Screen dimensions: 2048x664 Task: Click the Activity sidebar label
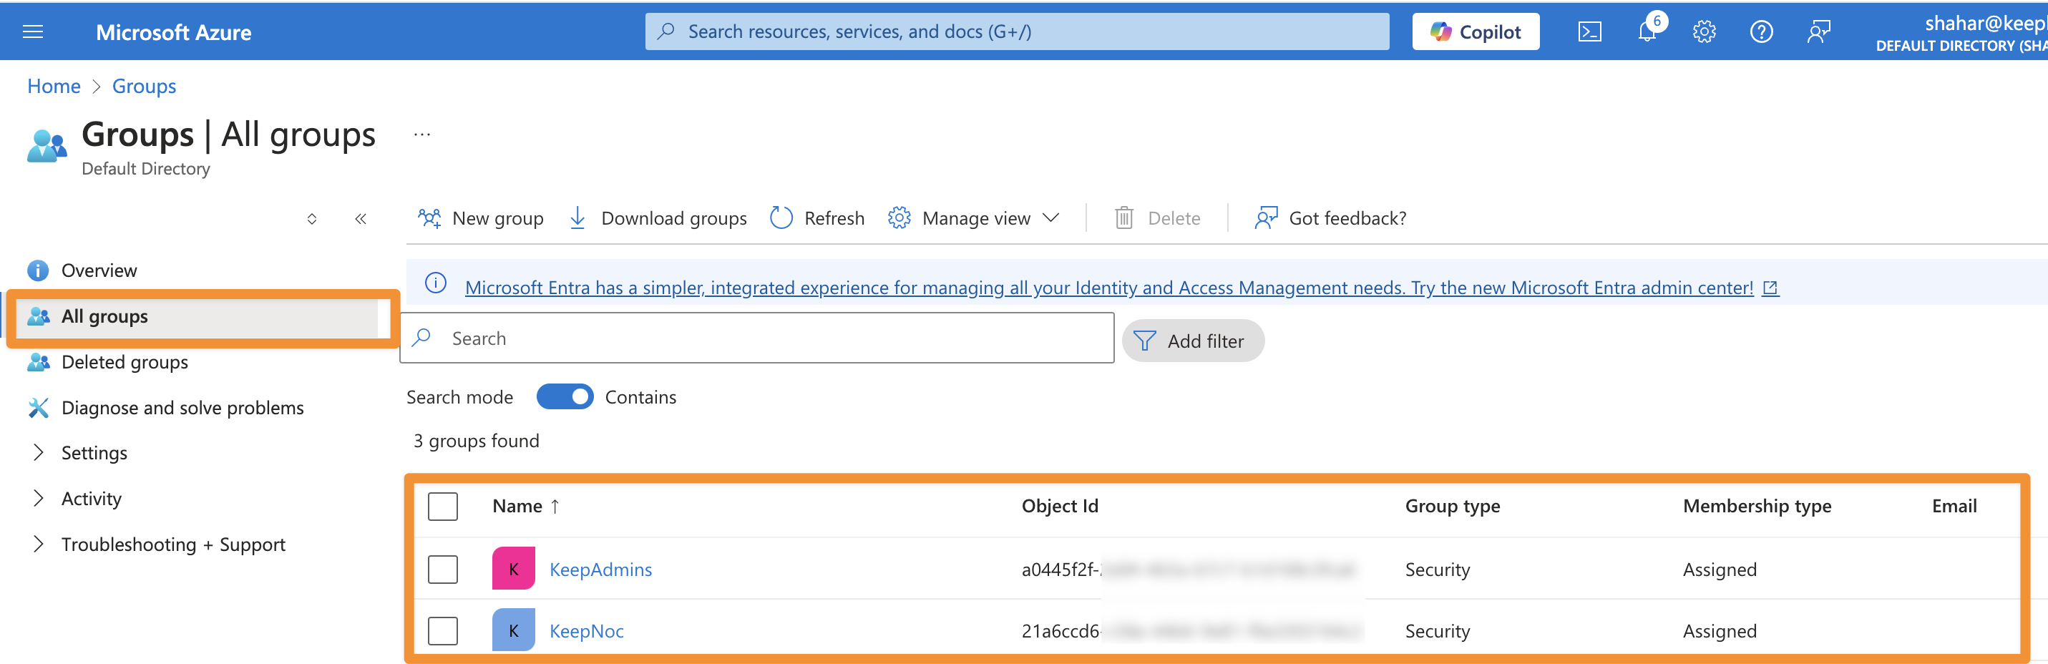92,499
